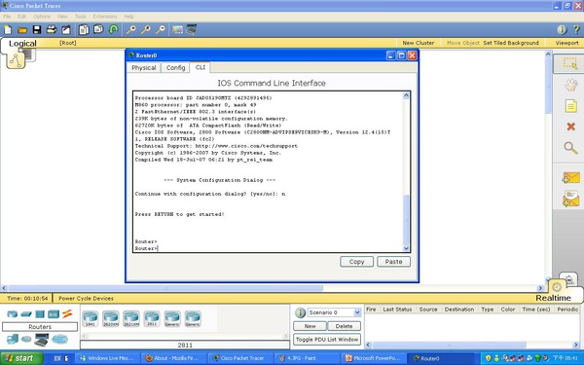Pick the Place Note tool
Viewport: 584px width, 365px height.
click(x=570, y=106)
